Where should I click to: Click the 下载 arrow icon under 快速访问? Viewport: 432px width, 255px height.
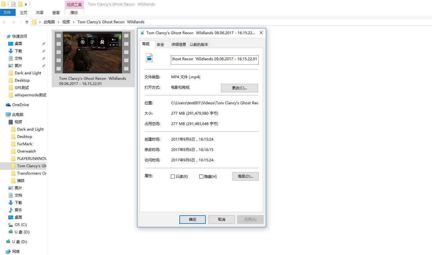[x=11, y=51]
